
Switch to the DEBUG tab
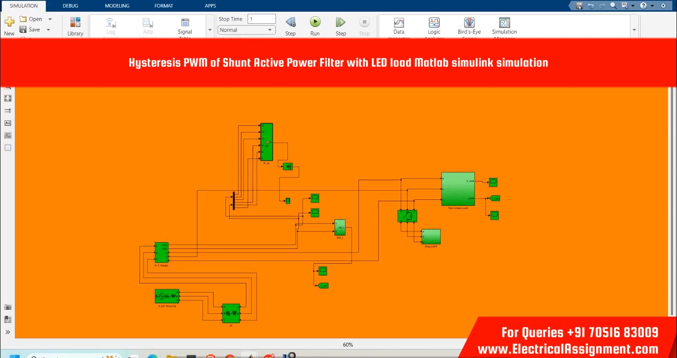point(70,6)
